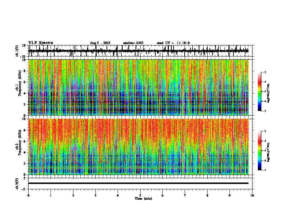Click the '2' kHz tick on ch.2 spectrogram
The width and height of the screenshot is (284, 219).
click(25, 164)
